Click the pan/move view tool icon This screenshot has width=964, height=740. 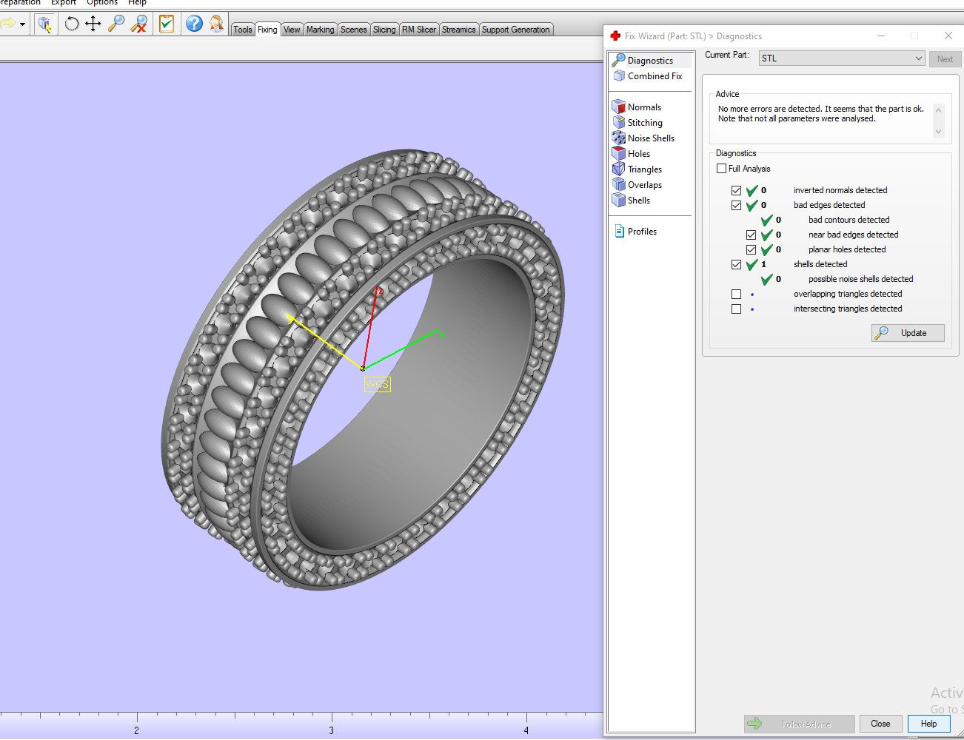click(93, 24)
